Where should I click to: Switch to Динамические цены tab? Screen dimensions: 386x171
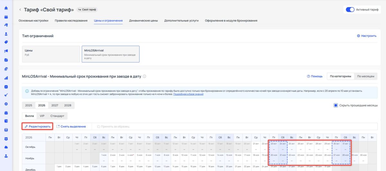[x=143, y=21]
